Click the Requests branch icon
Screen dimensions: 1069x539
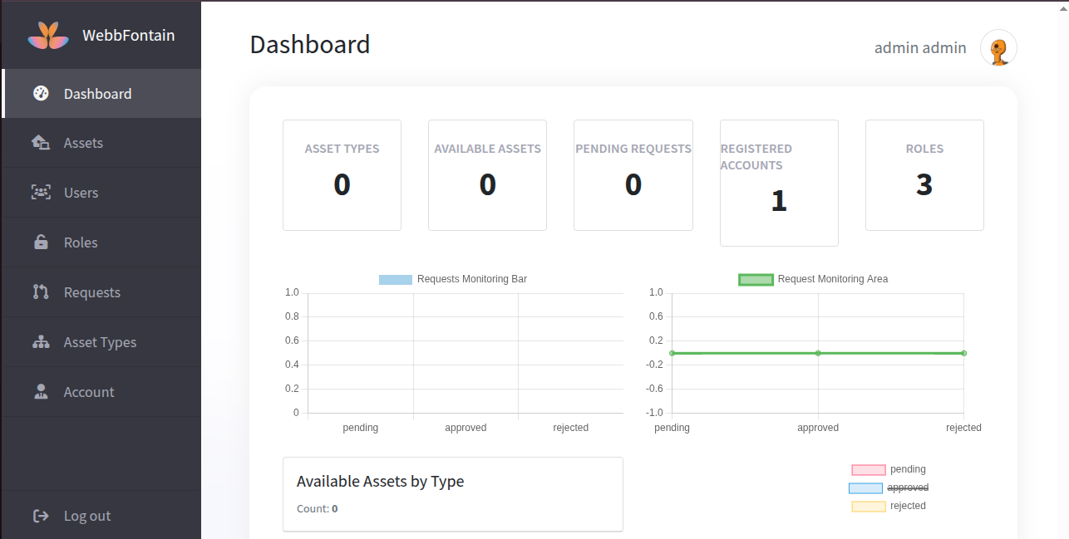pyautogui.click(x=41, y=292)
